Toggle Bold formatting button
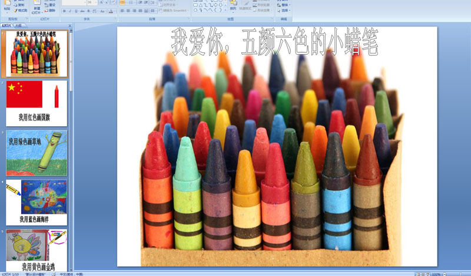This screenshot has height=276, width=471. (65, 11)
